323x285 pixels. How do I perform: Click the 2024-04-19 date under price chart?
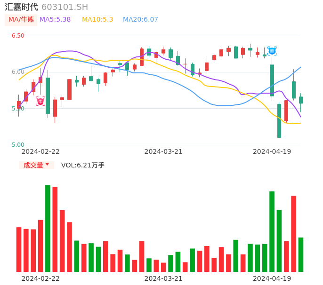[272, 151]
